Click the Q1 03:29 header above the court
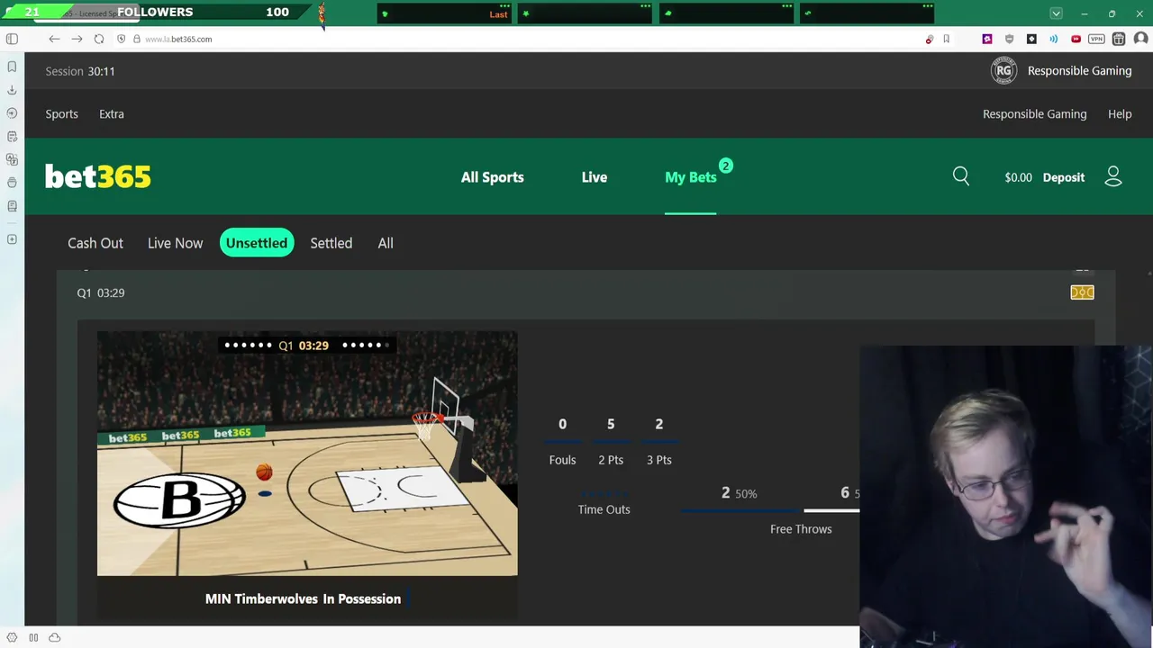The image size is (1153, 648). coord(101,292)
